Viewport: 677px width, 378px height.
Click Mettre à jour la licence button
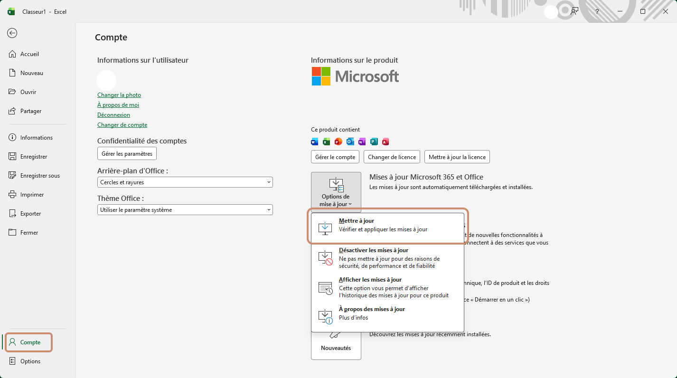pyautogui.click(x=457, y=157)
